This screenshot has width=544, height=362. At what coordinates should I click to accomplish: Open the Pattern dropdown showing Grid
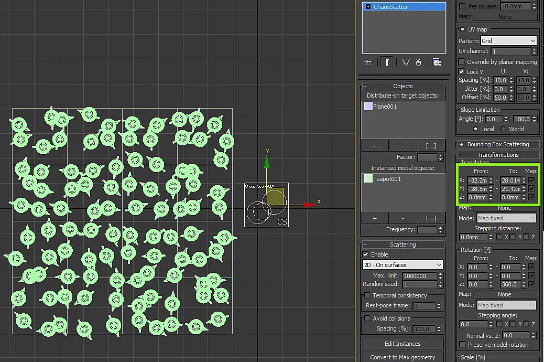click(509, 41)
